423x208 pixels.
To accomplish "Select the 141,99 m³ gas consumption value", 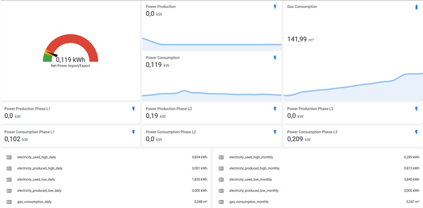I will coord(300,40).
